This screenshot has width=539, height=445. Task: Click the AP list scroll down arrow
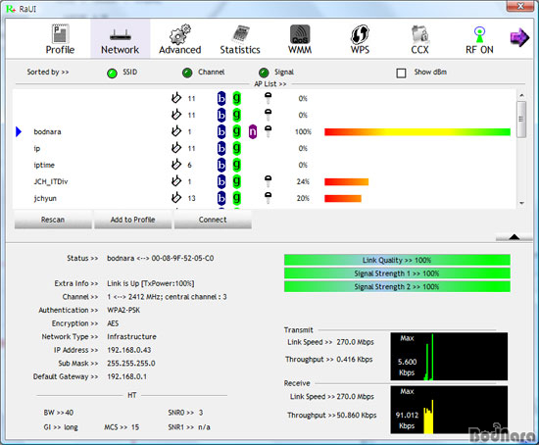[521, 203]
